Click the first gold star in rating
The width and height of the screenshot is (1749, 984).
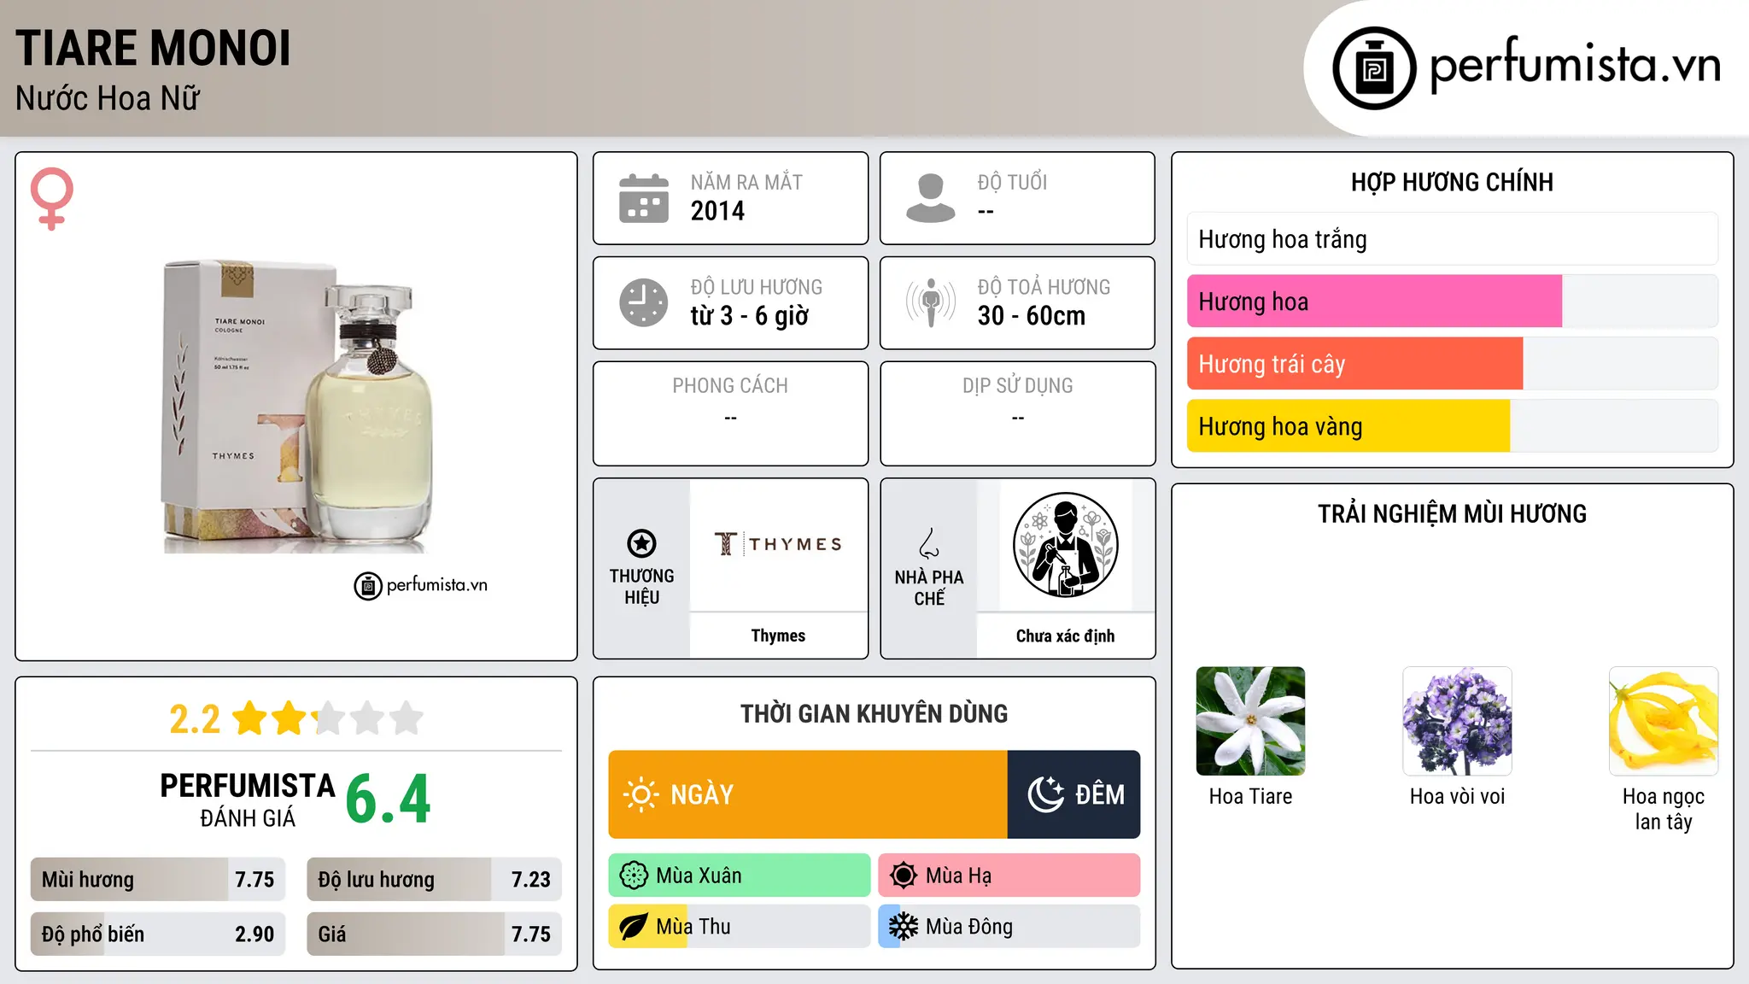[250, 718]
